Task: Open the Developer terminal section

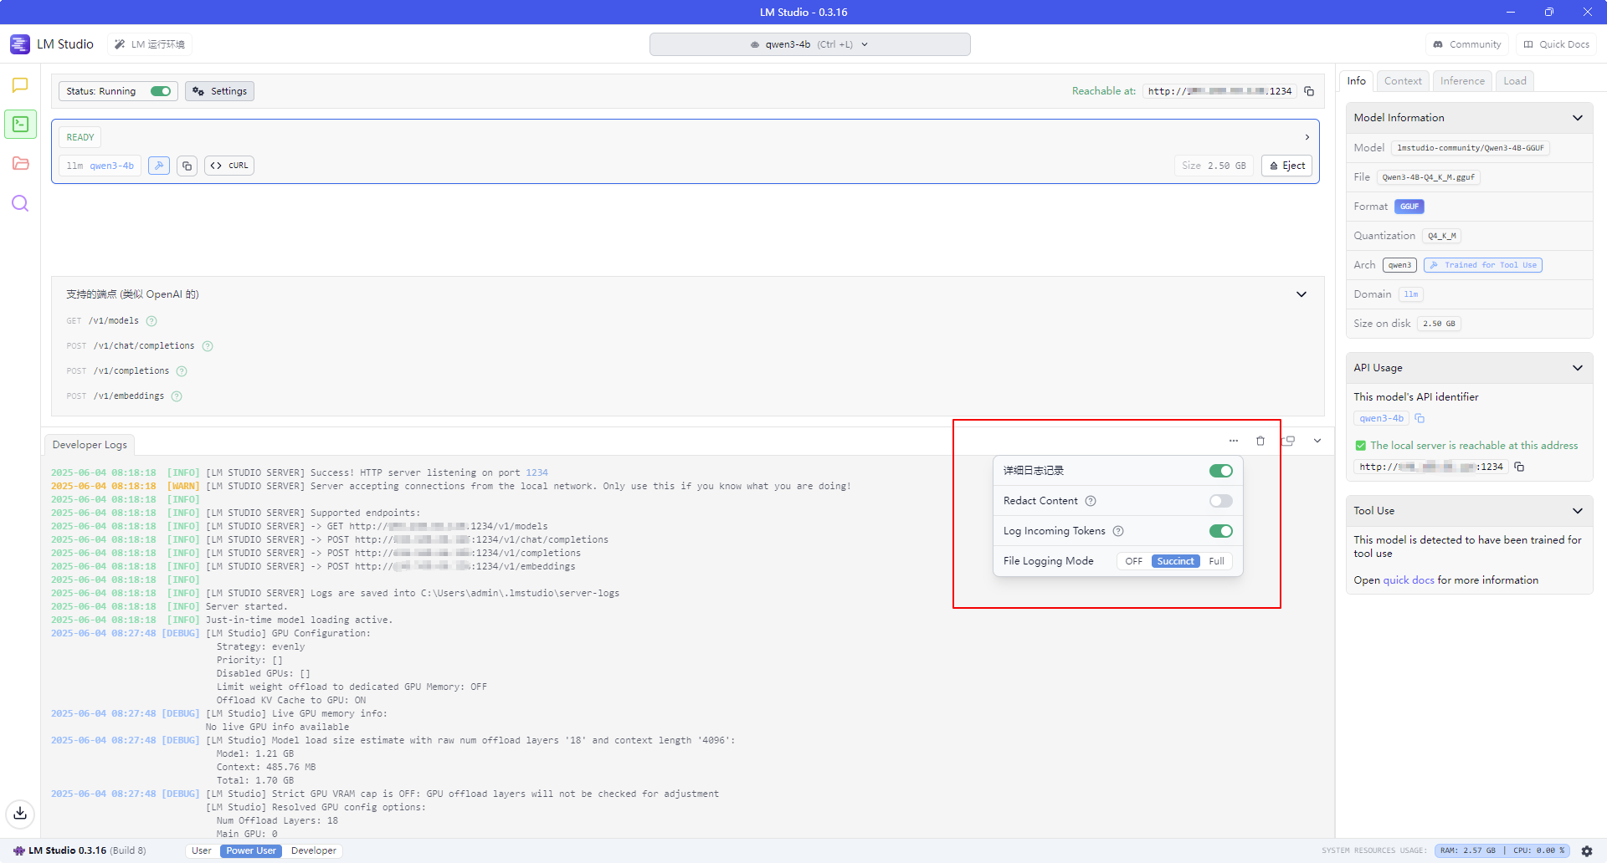Action: (x=20, y=125)
